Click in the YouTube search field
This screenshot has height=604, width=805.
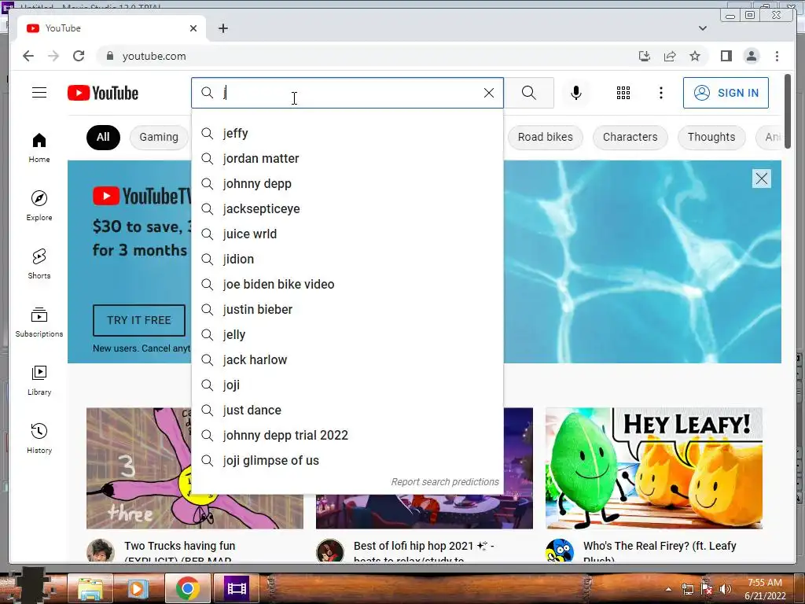[x=349, y=93]
